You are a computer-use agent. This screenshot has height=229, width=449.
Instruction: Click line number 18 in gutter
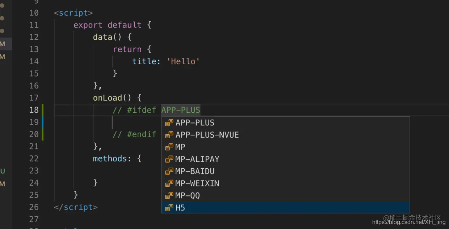[34, 110]
